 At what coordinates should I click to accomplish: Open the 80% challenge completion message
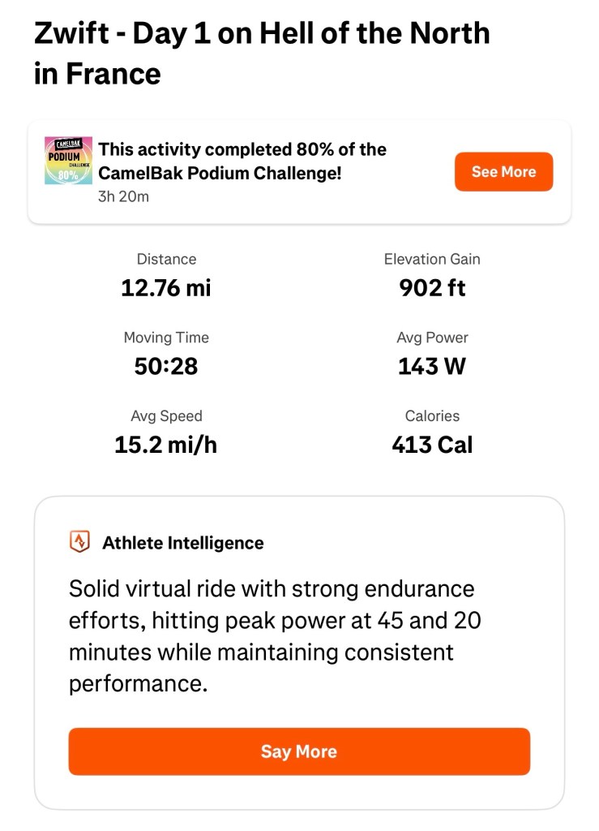coord(242,161)
